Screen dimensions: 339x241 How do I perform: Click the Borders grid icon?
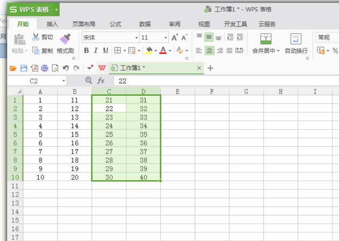tap(117, 51)
